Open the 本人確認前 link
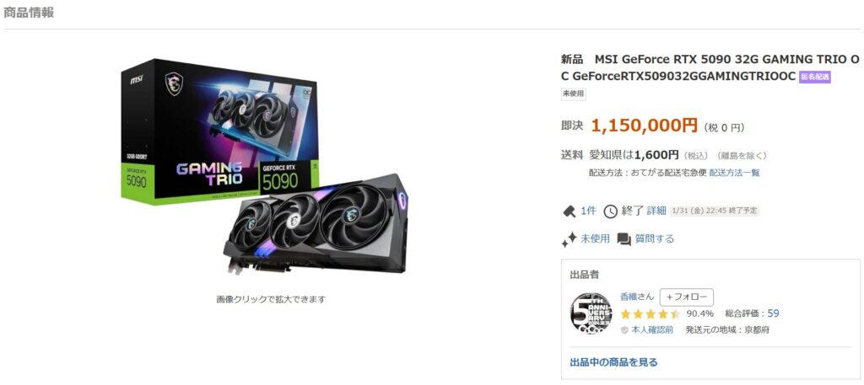This screenshot has height=385, width=864. pyautogui.click(x=652, y=330)
